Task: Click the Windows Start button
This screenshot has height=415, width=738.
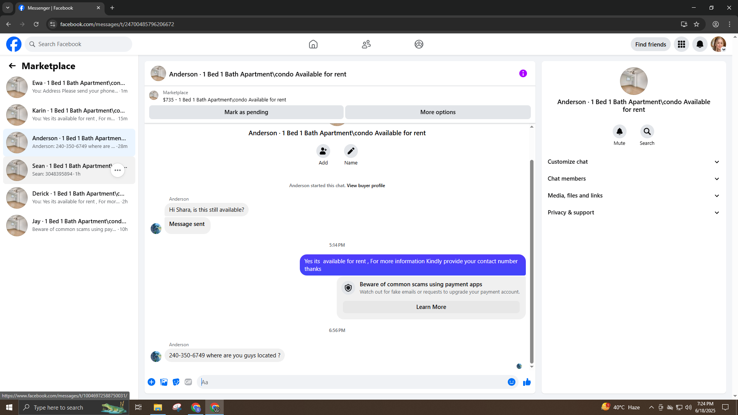Action: point(9,407)
